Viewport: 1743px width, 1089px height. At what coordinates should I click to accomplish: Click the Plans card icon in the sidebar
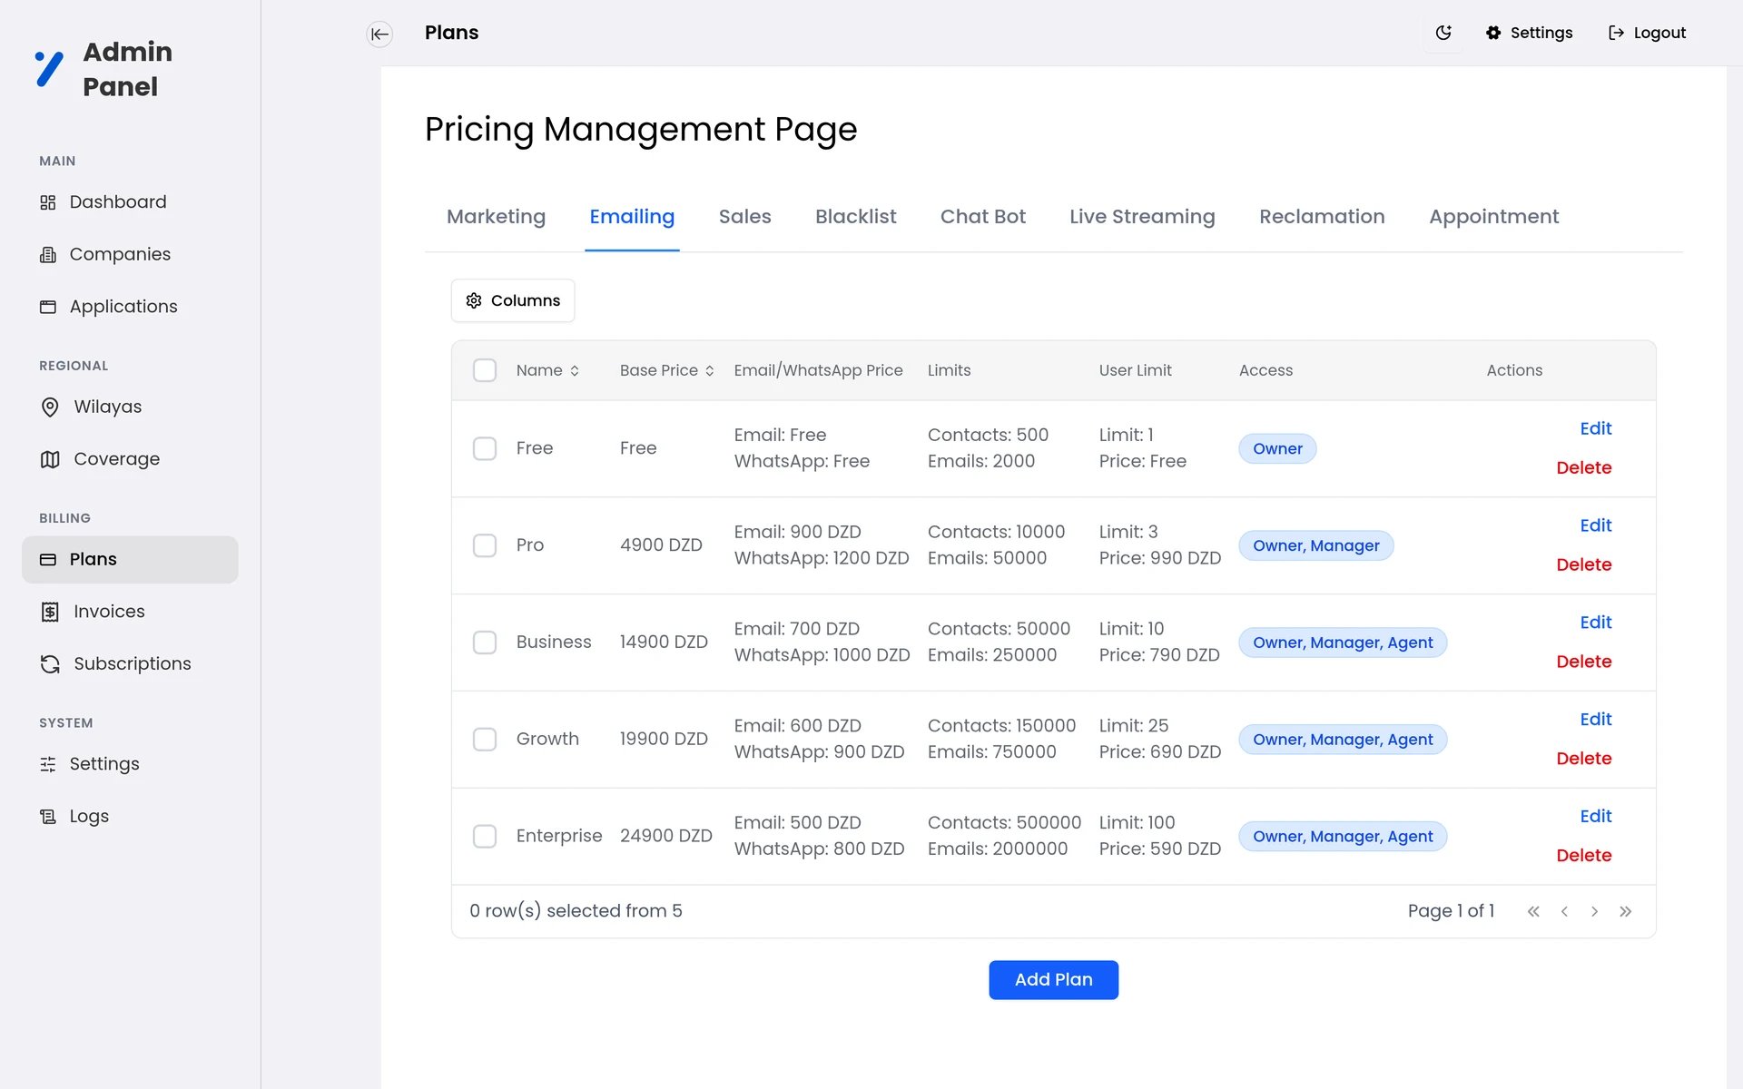tap(48, 560)
